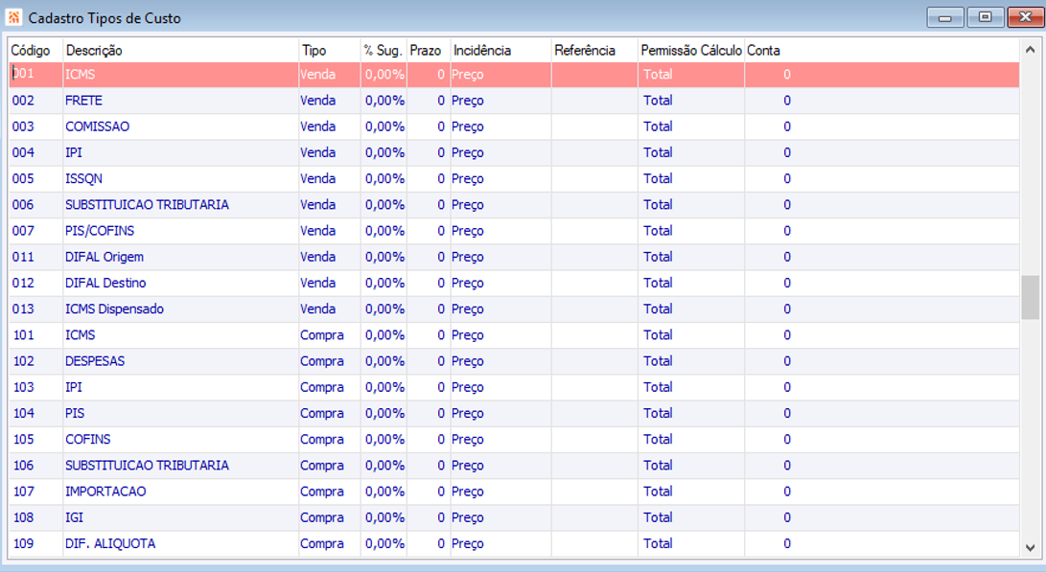Select the IGI row
This screenshot has height=572, width=1046.
click(514, 516)
